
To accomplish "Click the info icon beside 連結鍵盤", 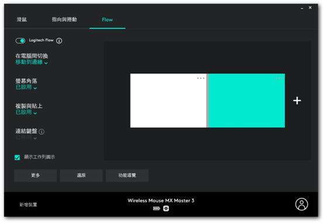I will point(42,131).
